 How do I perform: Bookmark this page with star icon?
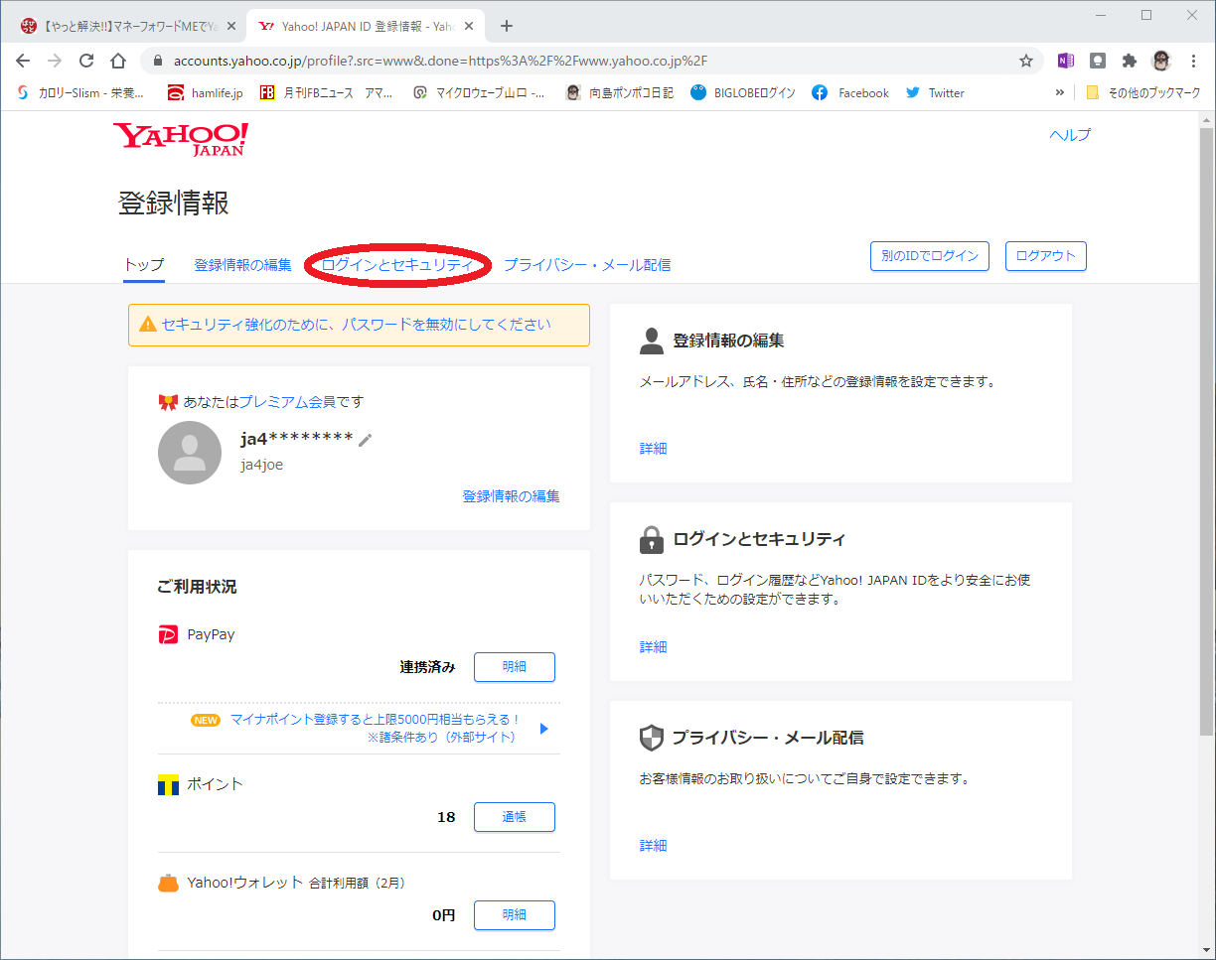pos(1026,61)
